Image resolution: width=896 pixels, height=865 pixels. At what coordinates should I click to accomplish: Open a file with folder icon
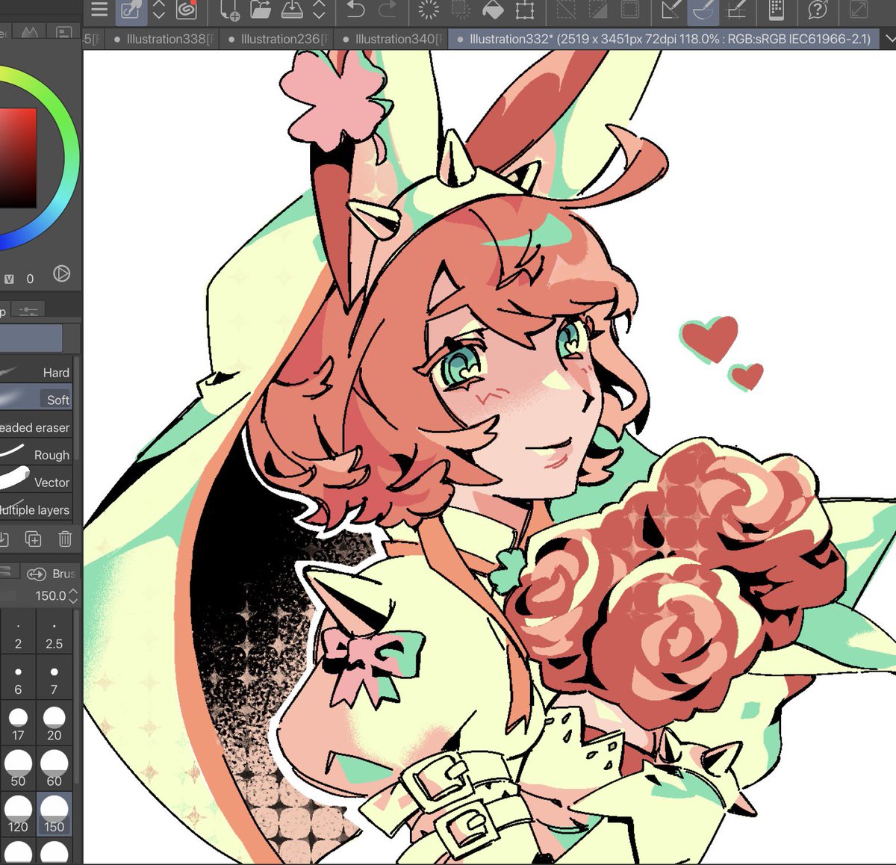pyautogui.click(x=260, y=10)
